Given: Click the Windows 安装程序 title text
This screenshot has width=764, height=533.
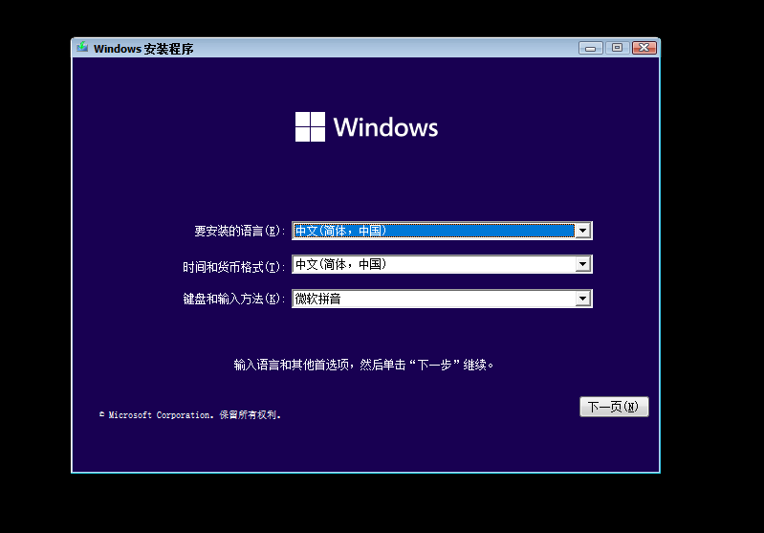Looking at the screenshot, I should pos(143,49).
